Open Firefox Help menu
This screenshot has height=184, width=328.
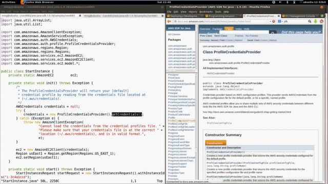tap(226, 12)
